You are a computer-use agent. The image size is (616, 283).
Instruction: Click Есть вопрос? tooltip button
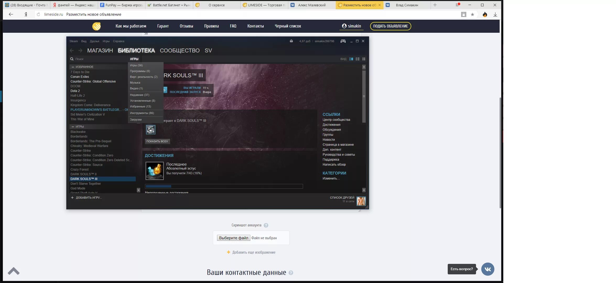tap(462, 269)
